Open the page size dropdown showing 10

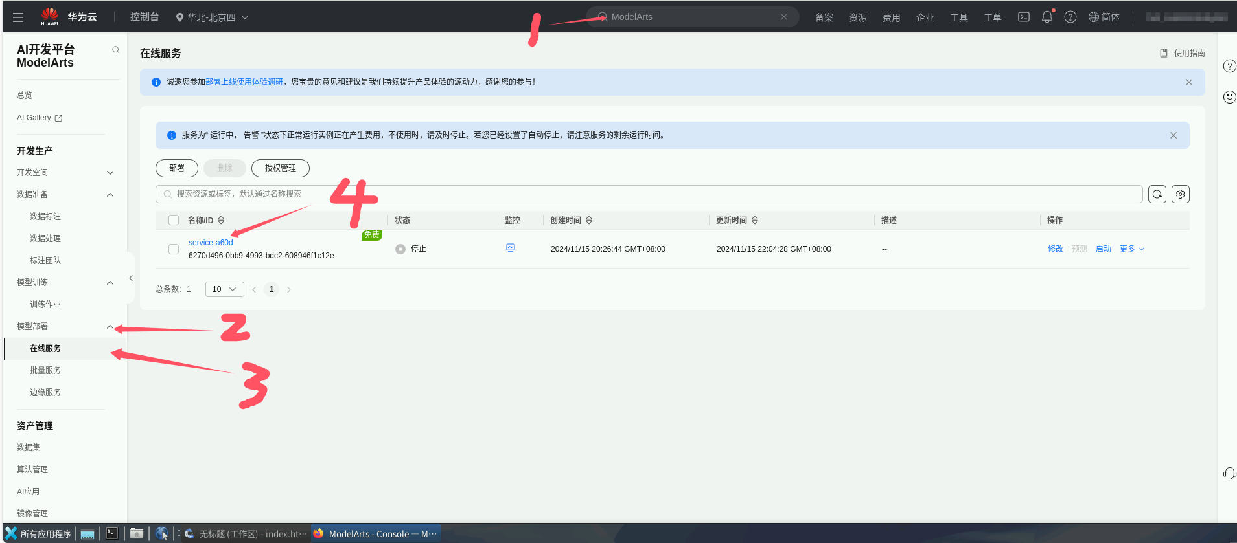225,289
